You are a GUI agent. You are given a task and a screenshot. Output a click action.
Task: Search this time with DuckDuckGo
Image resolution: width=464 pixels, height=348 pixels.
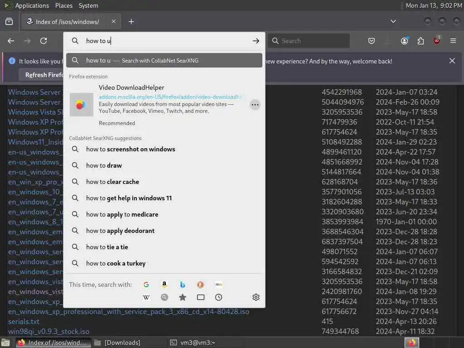200,285
